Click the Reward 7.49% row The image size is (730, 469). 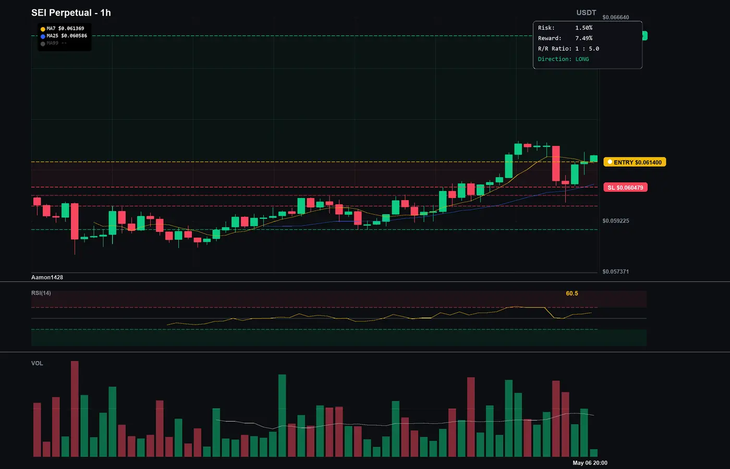tap(565, 38)
